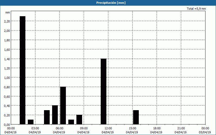Select the 0,10 mm bar just before 03:00

click(31, 122)
